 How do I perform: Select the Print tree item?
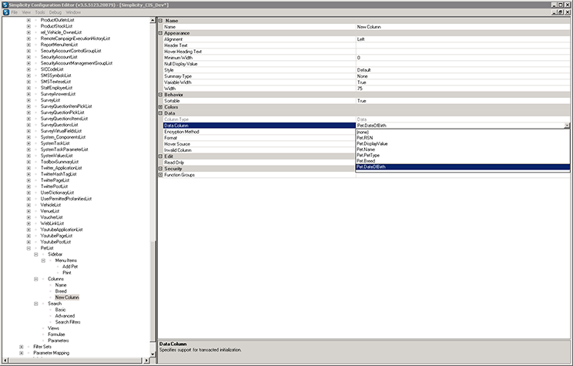[66, 273]
